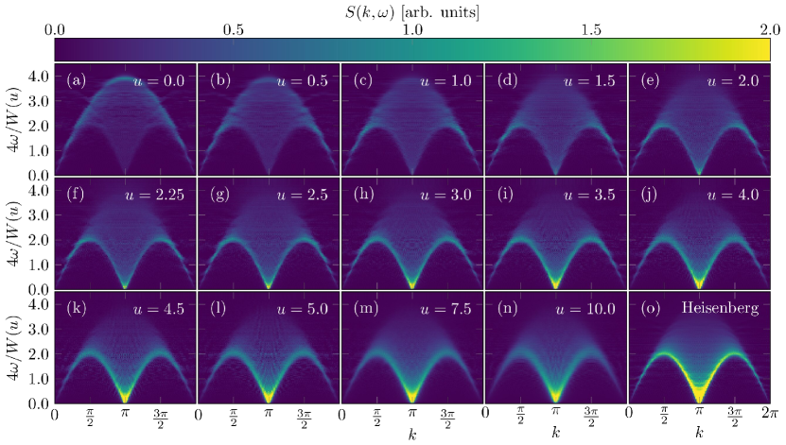This screenshot has width=786, height=445.
Task: Click the 4.0 y-tick of panel (a)
Action: pos(38,77)
